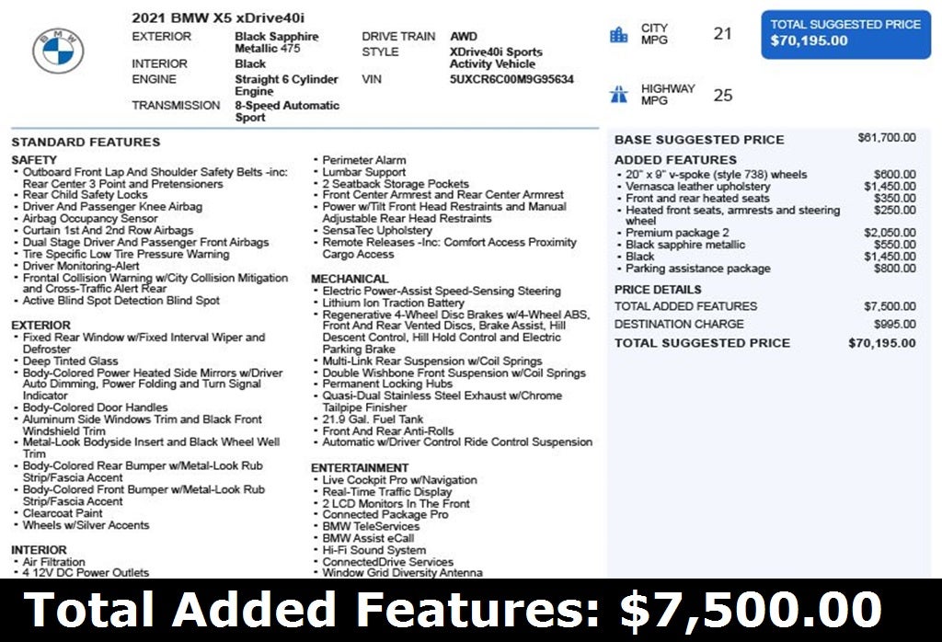Click the Base Suggested Price amount $61,700.00
This screenshot has height=642, width=942.
[886, 138]
